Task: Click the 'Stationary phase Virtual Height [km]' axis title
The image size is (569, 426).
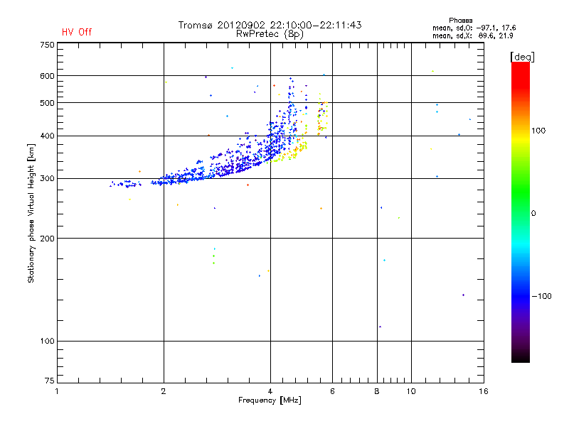Action: [31, 213]
